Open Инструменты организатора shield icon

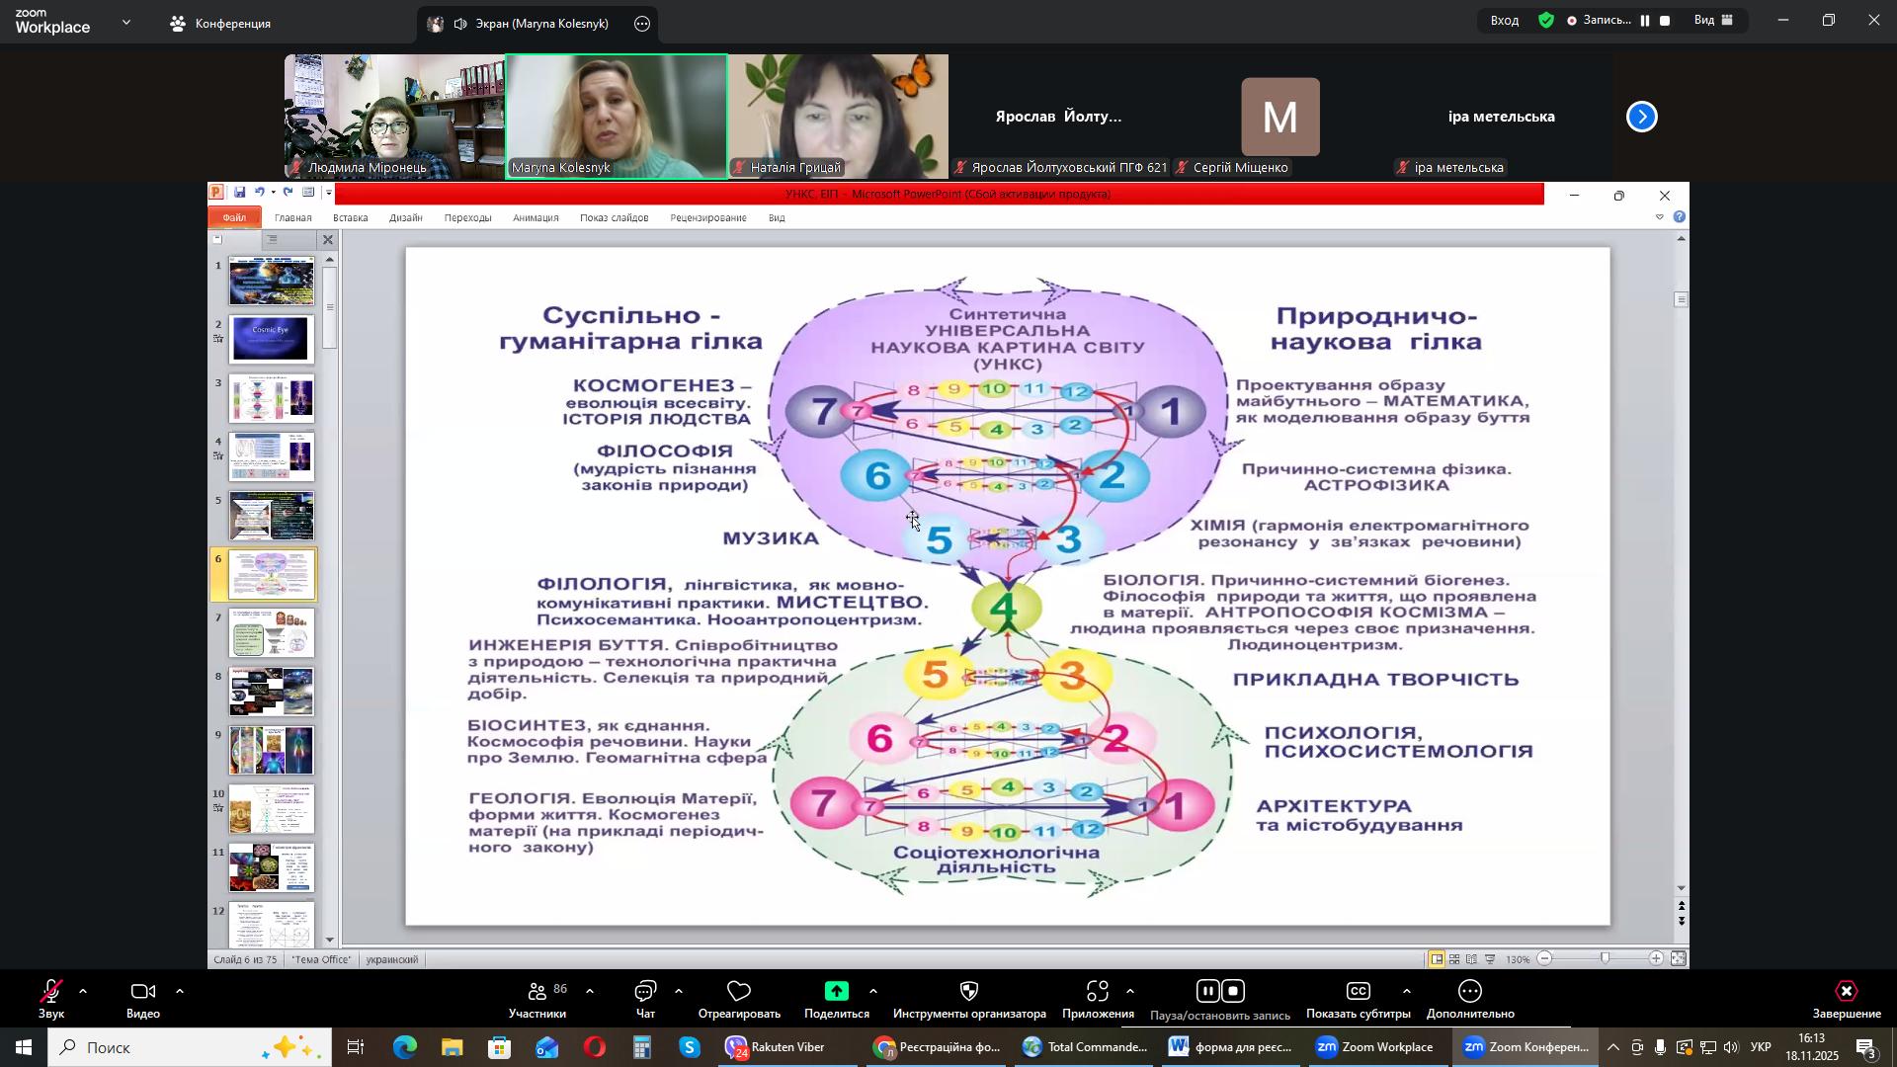click(x=969, y=993)
